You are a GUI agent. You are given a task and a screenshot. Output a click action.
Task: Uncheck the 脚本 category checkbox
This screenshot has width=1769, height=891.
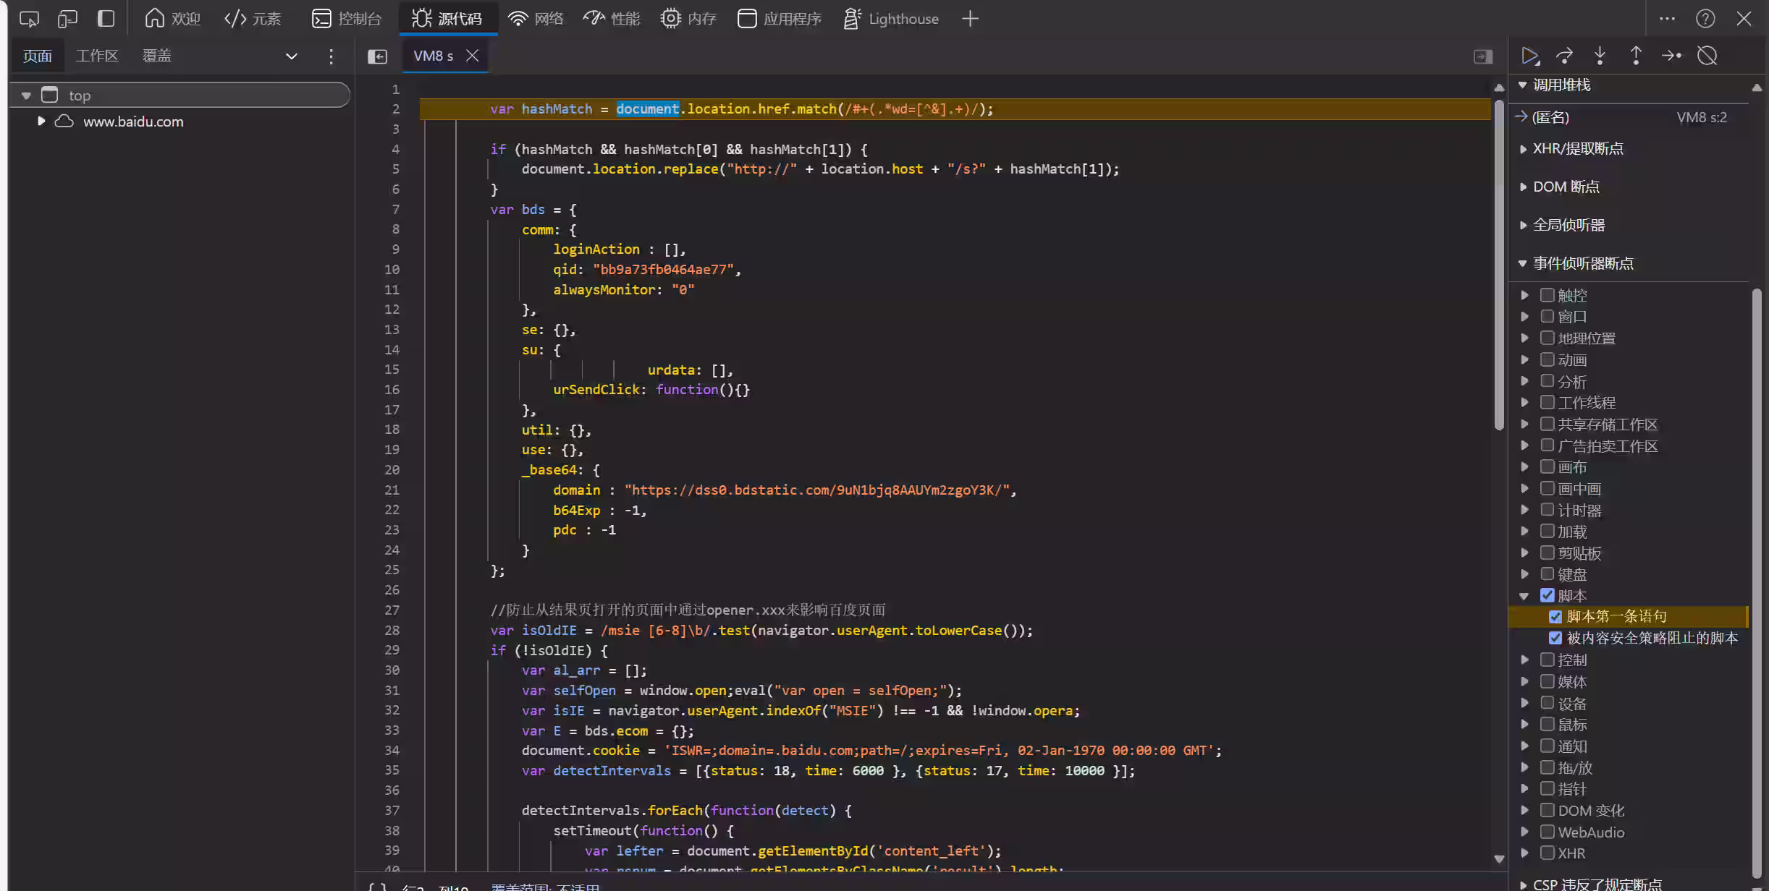(1548, 595)
